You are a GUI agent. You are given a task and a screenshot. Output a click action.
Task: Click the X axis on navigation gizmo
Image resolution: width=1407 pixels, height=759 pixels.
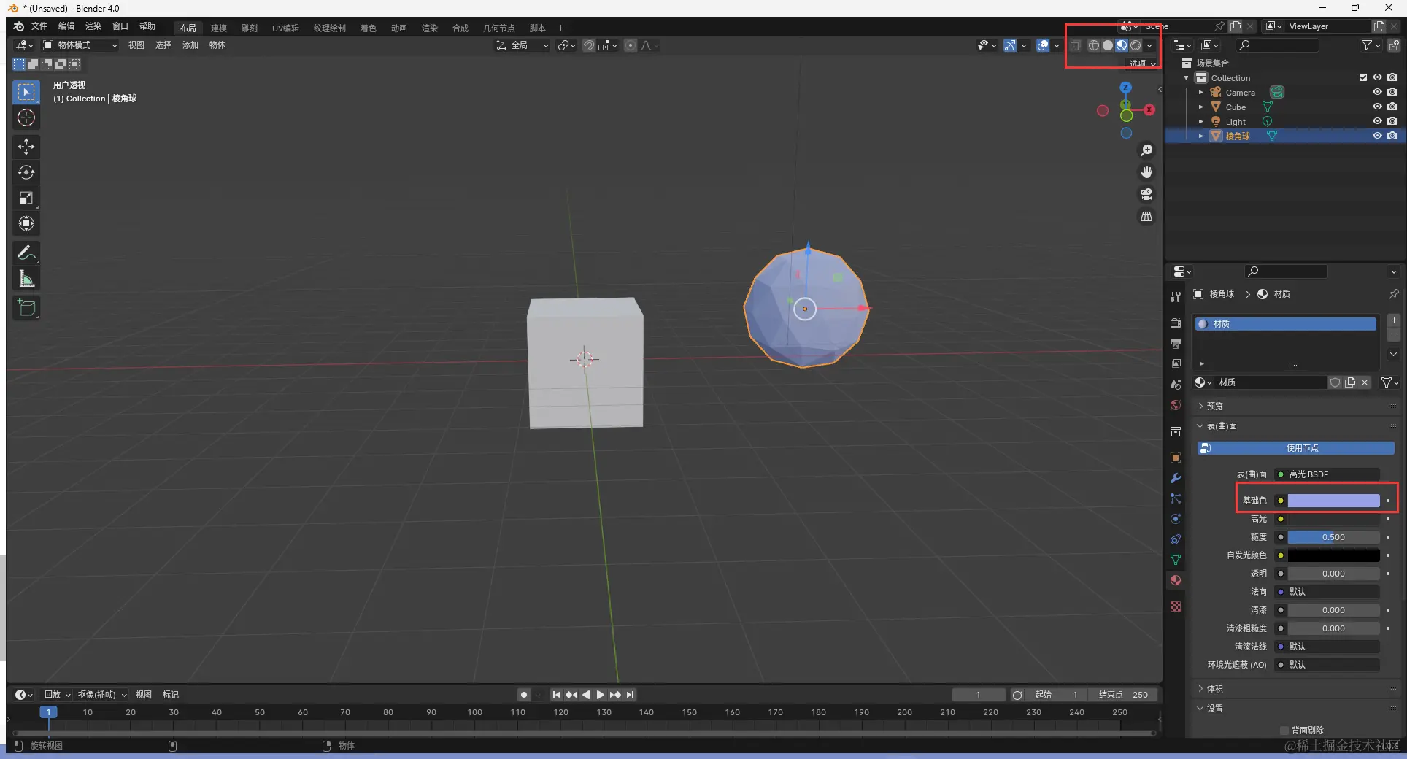(1149, 109)
